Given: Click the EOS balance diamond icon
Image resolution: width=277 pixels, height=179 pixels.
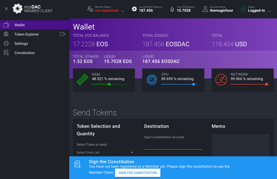Looking at the screenshot, I should pos(172,9).
